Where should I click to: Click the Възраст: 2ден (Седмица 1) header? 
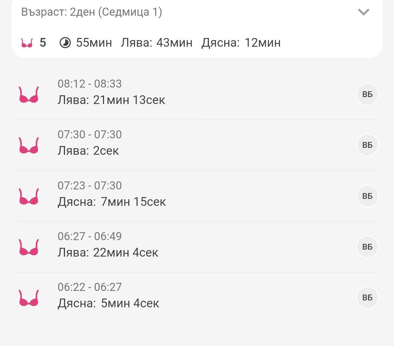[92, 12]
